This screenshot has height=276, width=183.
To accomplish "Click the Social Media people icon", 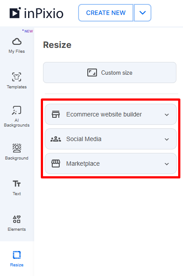I will (x=56, y=139).
